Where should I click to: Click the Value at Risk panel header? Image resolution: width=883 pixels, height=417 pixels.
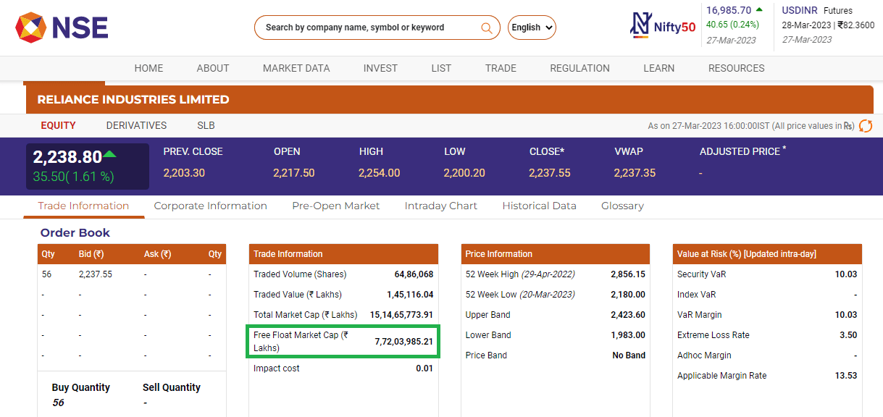767,254
